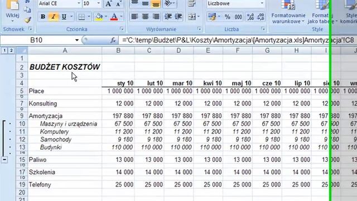The width and height of the screenshot is (357, 201).
Task: Show outline level 1
Action: tap(4, 50)
